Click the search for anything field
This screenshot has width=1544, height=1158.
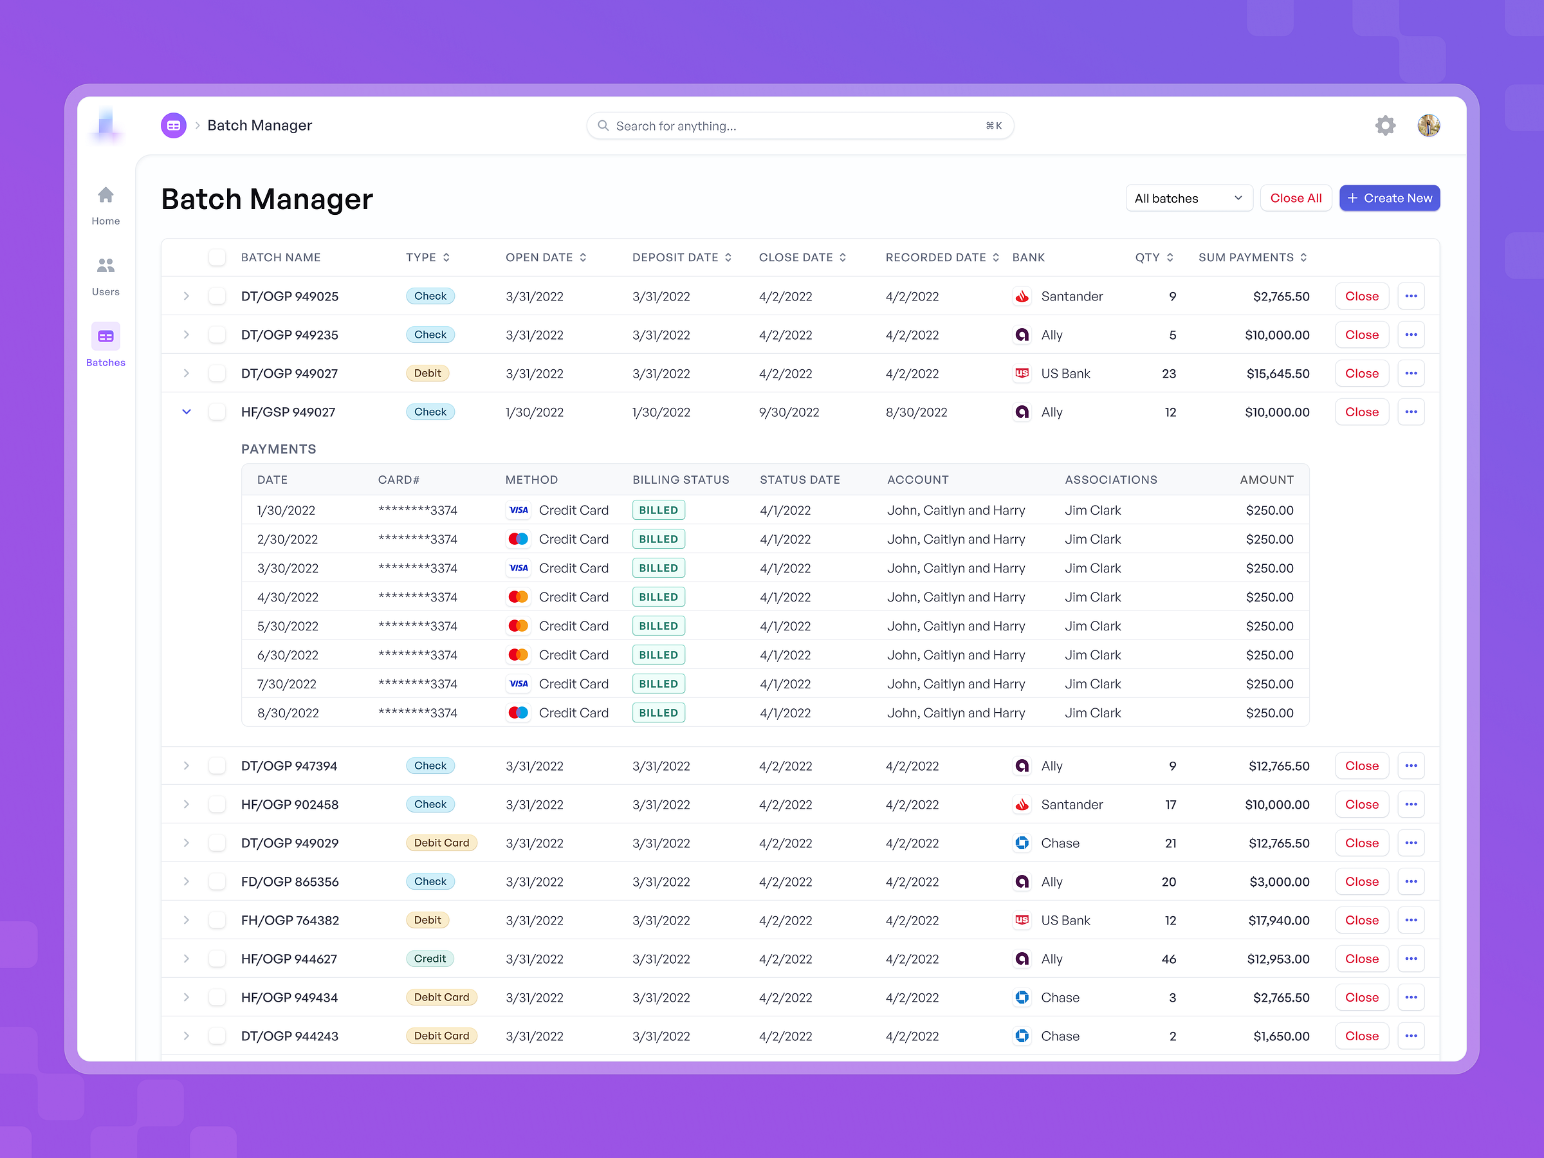(799, 125)
